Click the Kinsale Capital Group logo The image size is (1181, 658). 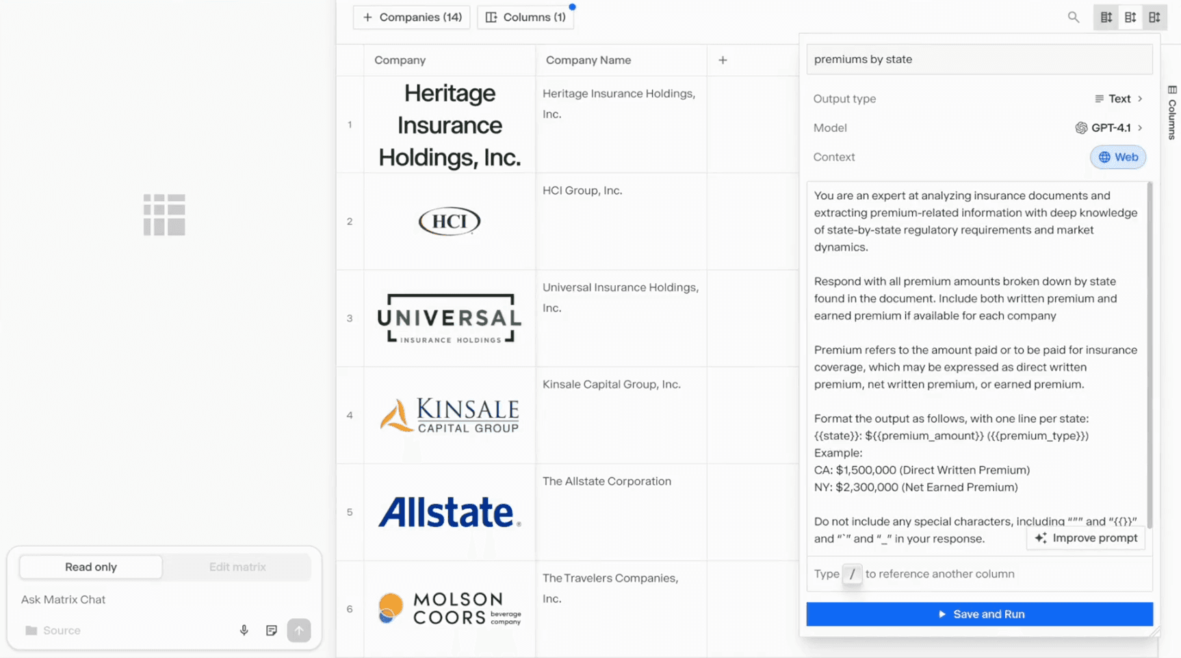click(x=450, y=415)
